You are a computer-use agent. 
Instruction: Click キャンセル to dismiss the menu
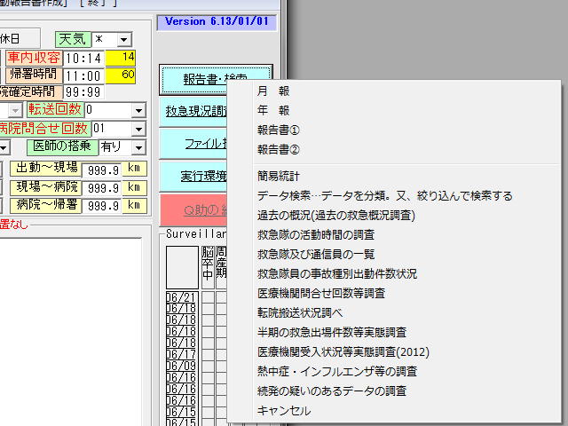click(283, 411)
